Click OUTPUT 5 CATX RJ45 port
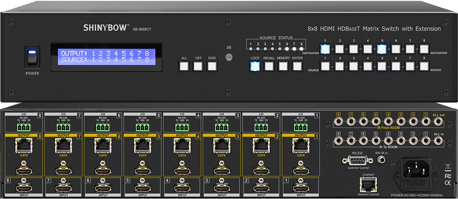Image resolution: width=458 pixels, height=199 pixels. coord(142,145)
